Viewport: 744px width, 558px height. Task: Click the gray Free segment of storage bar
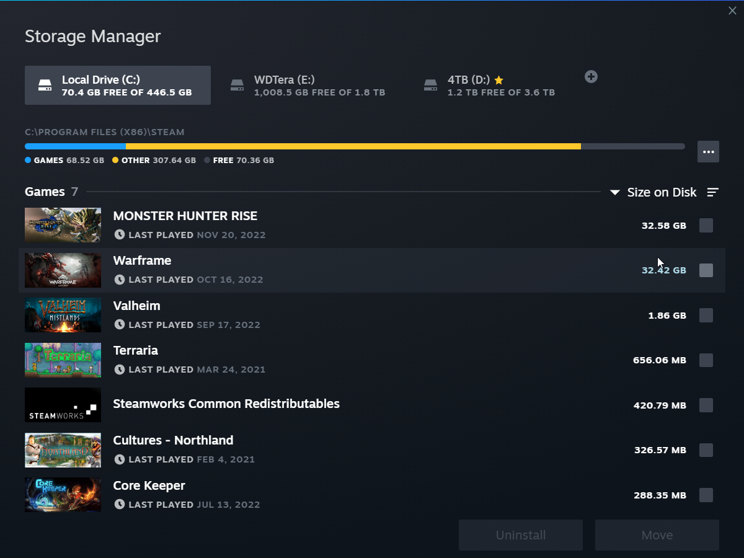click(x=633, y=146)
